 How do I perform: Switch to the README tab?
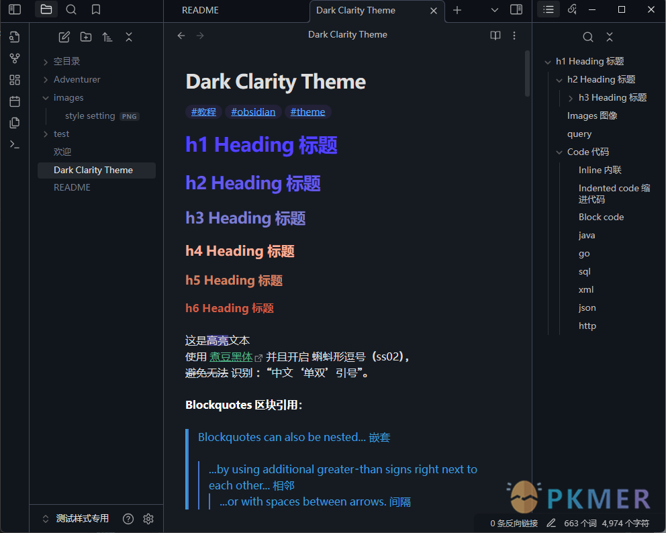tap(200, 10)
